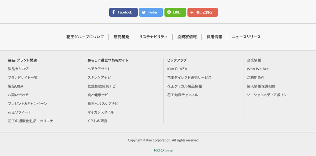Click the LINE speech bubble icon
The height and width of the screenshot is (156, 316).
pos(169,12)
